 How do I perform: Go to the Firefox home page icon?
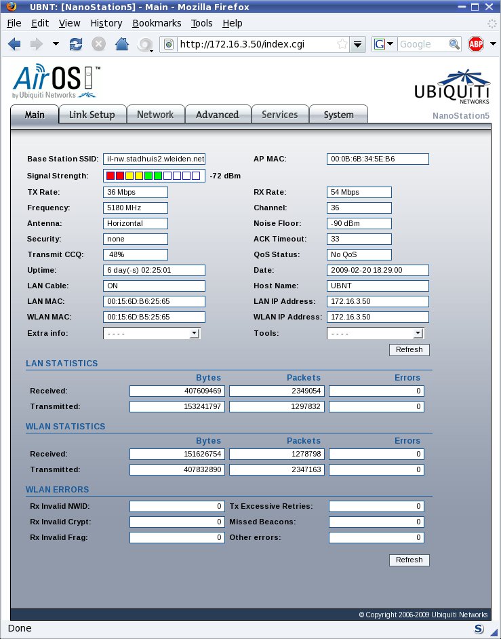coord(122,44)
